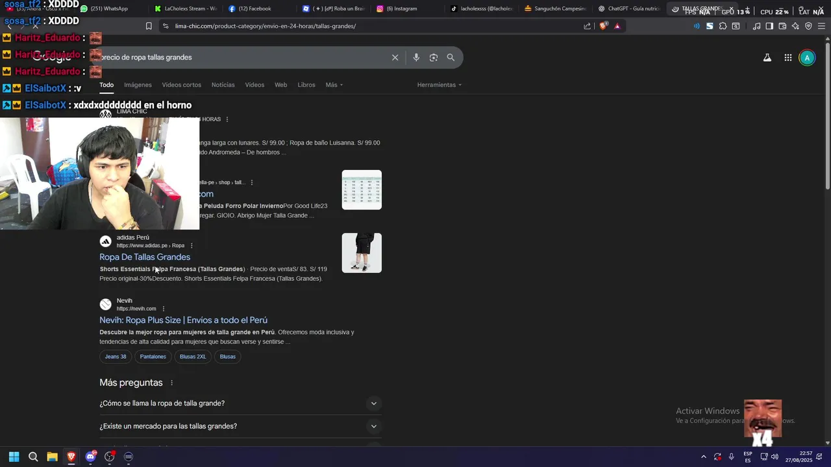Open the browser hamburger menu
The width and height of the screenshot is (831, 467).
coord(821,26)
